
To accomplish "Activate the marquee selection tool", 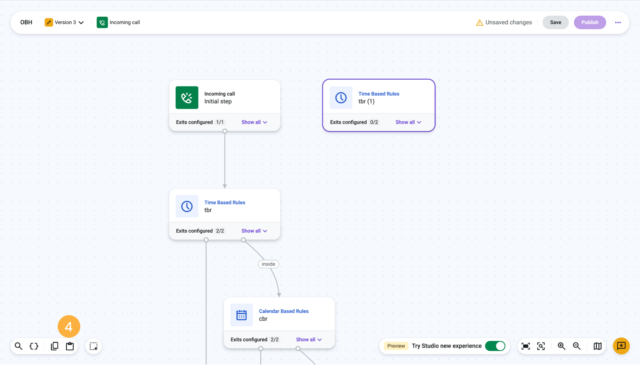I will pos(93,346).
